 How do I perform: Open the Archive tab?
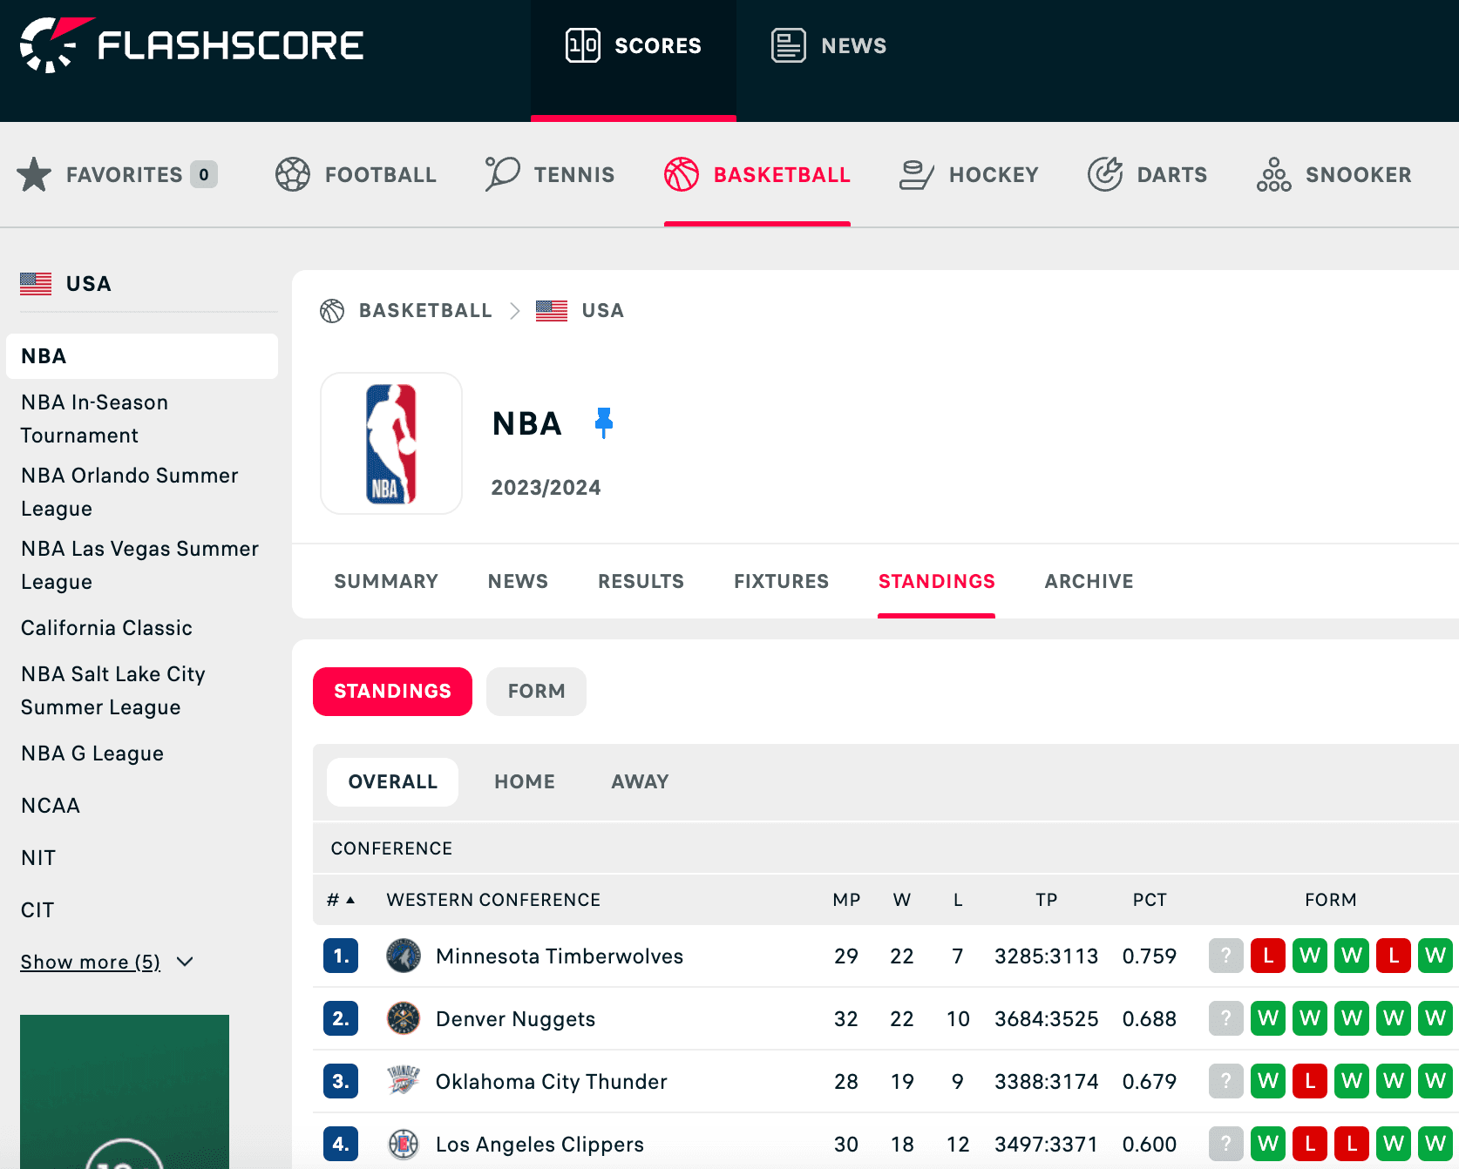click(x=1089, y=581)
